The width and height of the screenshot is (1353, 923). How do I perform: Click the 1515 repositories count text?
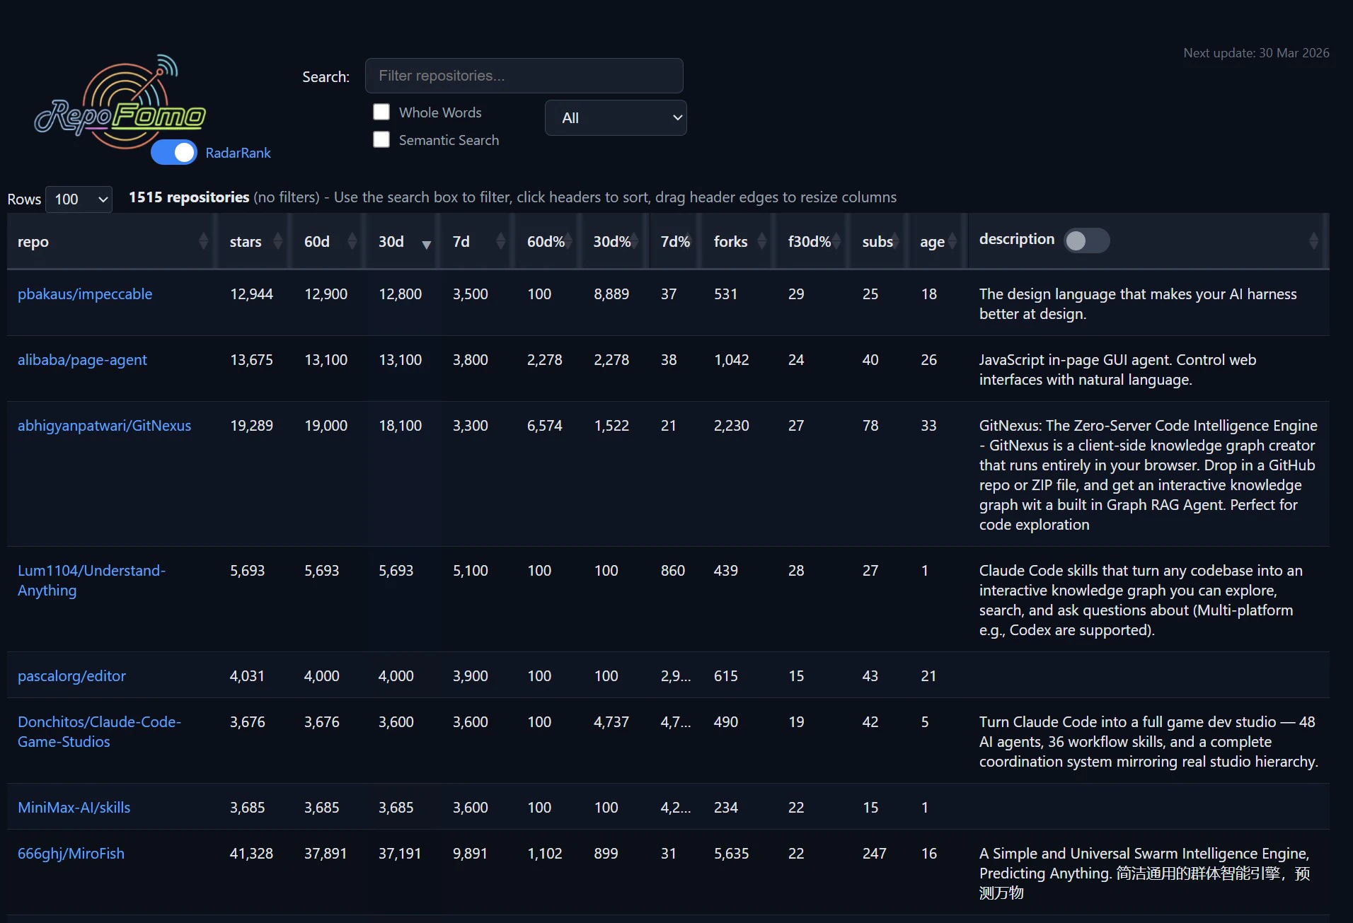pyautogui.click(x=189, y=197)
